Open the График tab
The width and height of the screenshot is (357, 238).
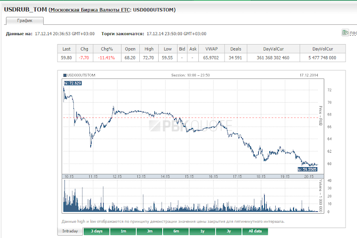(x=25, y=21)
